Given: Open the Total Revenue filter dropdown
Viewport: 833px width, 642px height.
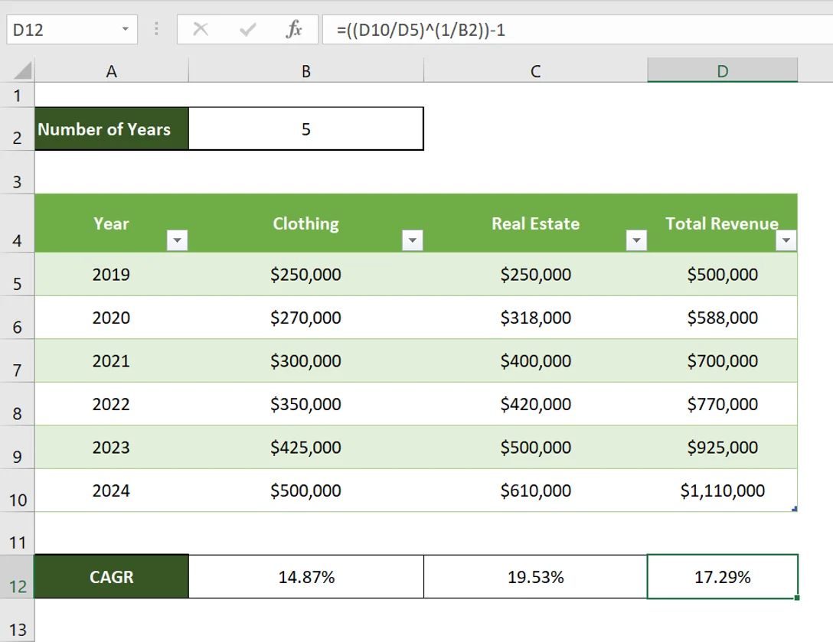Looking at the screenshot, I should point(786,240).
